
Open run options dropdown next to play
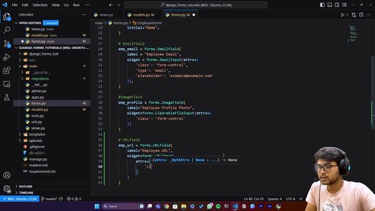tap(347, 15)
